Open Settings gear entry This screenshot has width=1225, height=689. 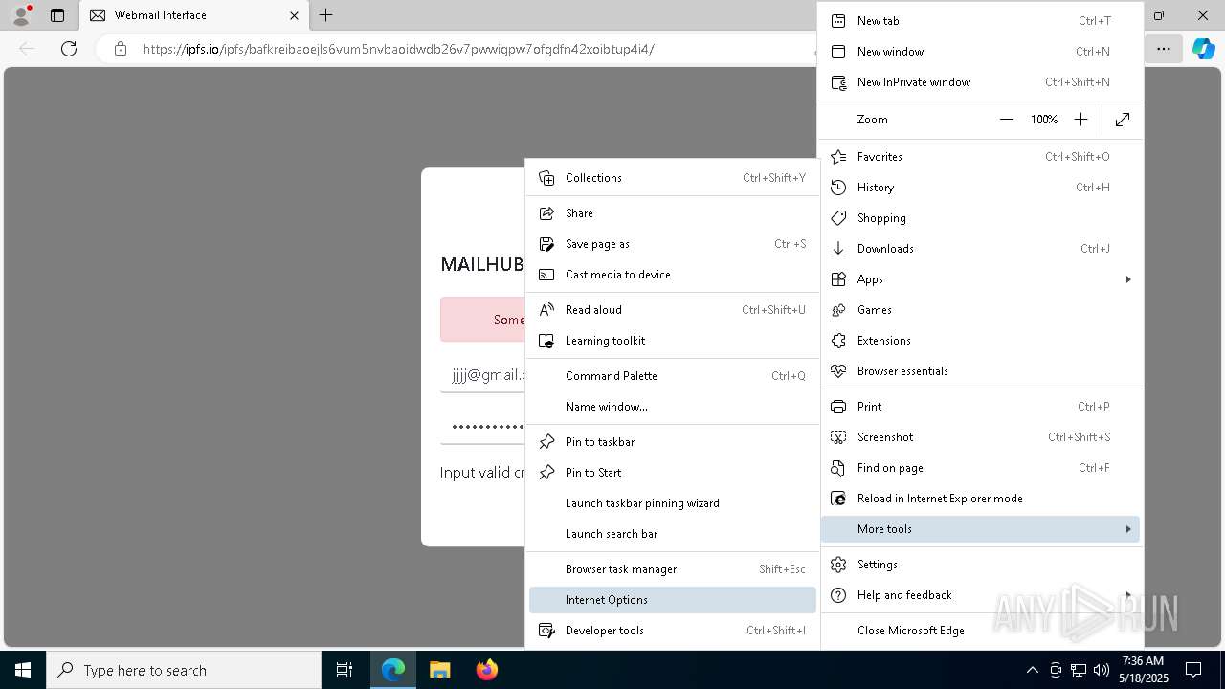click(981, 565)
